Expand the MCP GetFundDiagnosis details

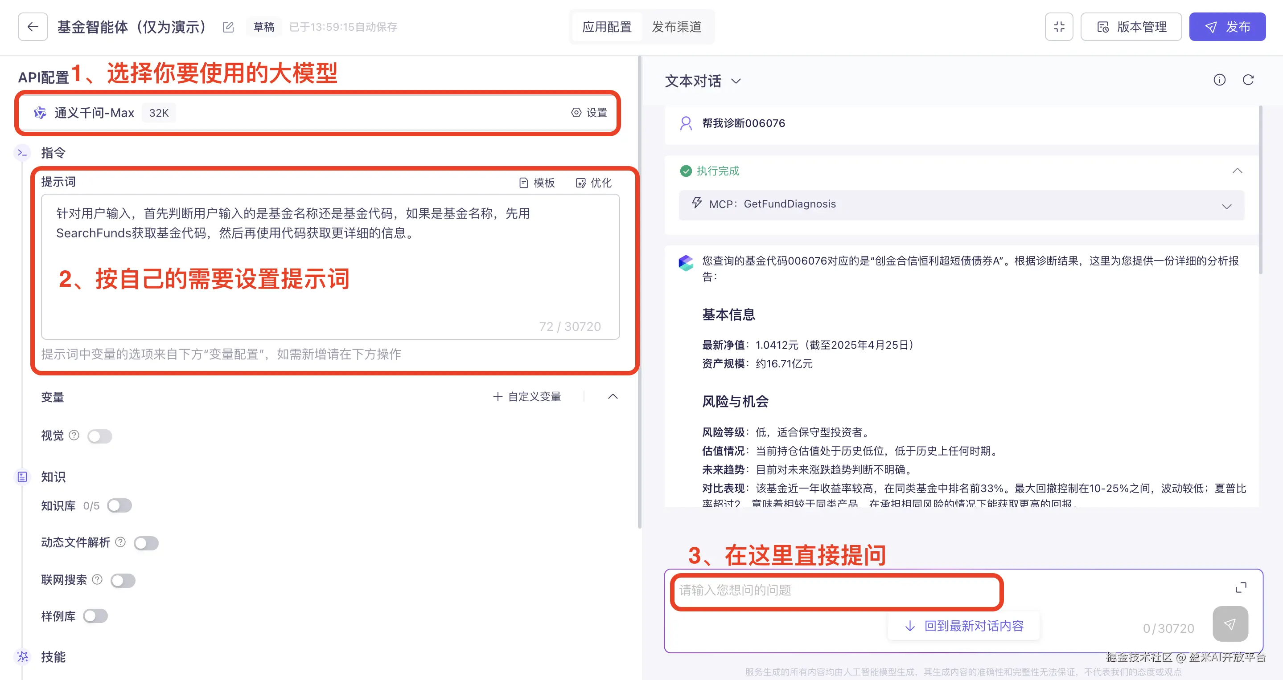[x=1226, y=206]
